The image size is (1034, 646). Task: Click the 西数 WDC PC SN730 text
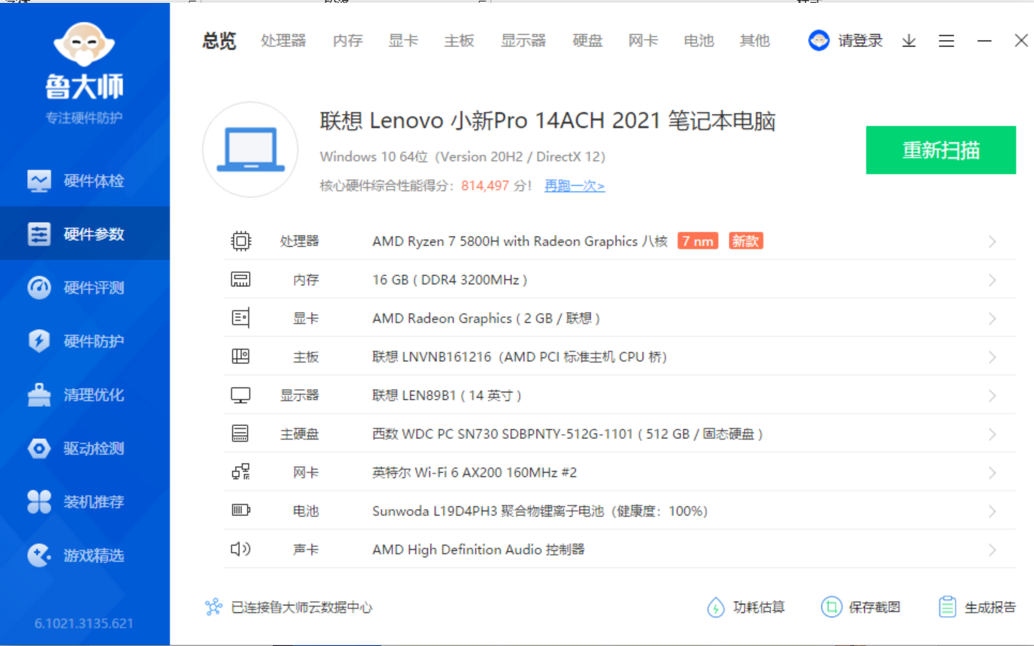coord(568,434)
